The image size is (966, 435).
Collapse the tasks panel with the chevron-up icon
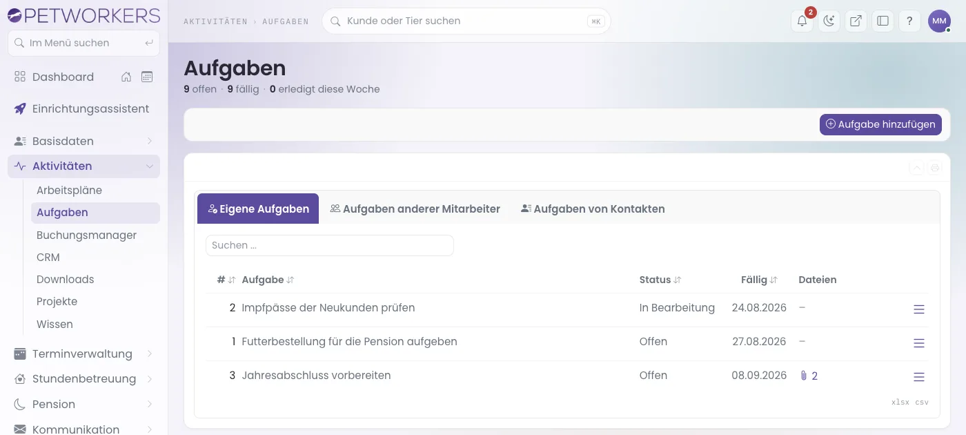916,167
